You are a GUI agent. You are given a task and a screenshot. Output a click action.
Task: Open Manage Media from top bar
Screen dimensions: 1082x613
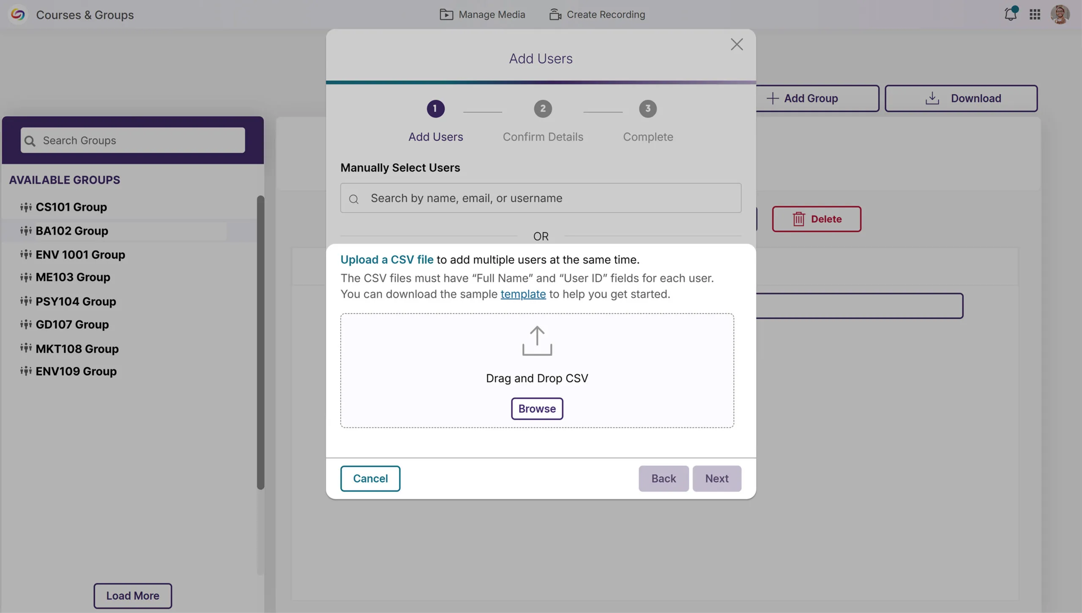pyautogui.click(x=482, y=14)
